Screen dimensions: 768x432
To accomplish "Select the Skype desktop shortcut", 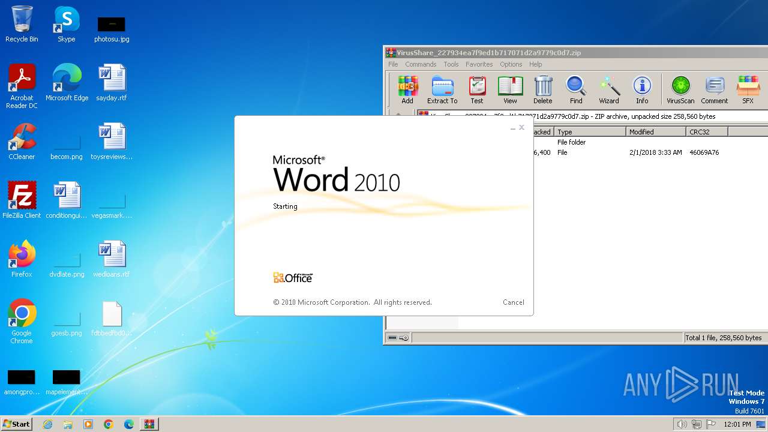I will [66, 24].
